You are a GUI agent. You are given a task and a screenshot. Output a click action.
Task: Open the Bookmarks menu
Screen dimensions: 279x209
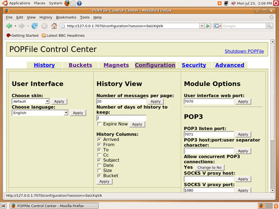point(66,17)
